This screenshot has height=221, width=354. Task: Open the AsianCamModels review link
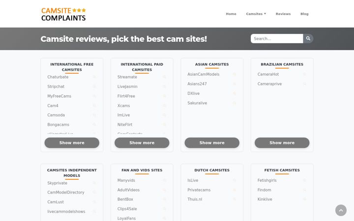(203, 74)
